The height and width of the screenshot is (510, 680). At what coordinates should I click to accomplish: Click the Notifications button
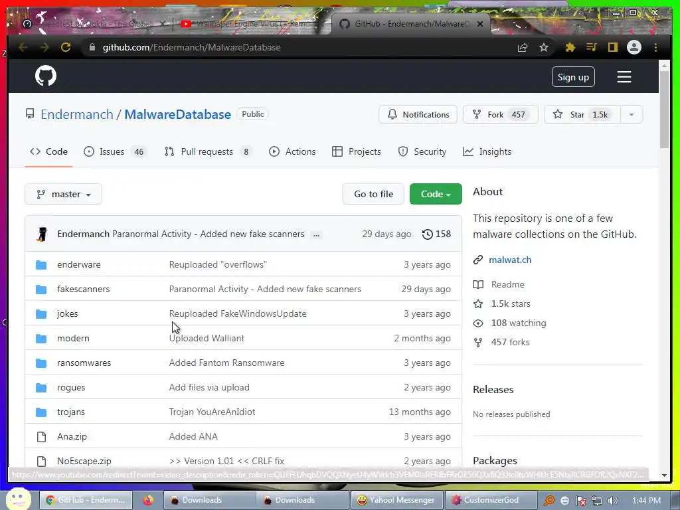click(x=418, y=114)
